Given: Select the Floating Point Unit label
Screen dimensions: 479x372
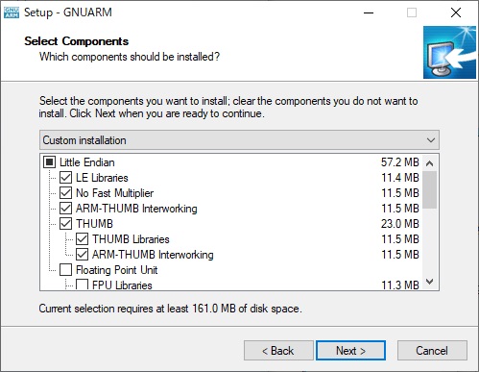Looking at the screenshot, I should click(117, 270).
